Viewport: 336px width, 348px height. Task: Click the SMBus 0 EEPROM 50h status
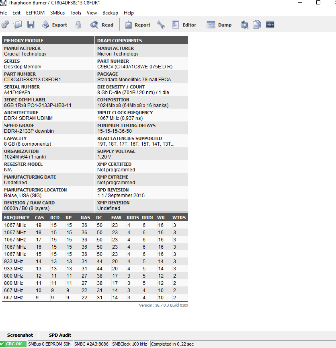[49, 344]
